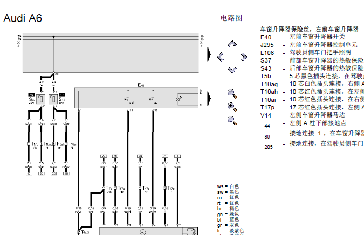Click color code sw = 黑色
Screen dimensions: 364x235
(x=228, y=192)
